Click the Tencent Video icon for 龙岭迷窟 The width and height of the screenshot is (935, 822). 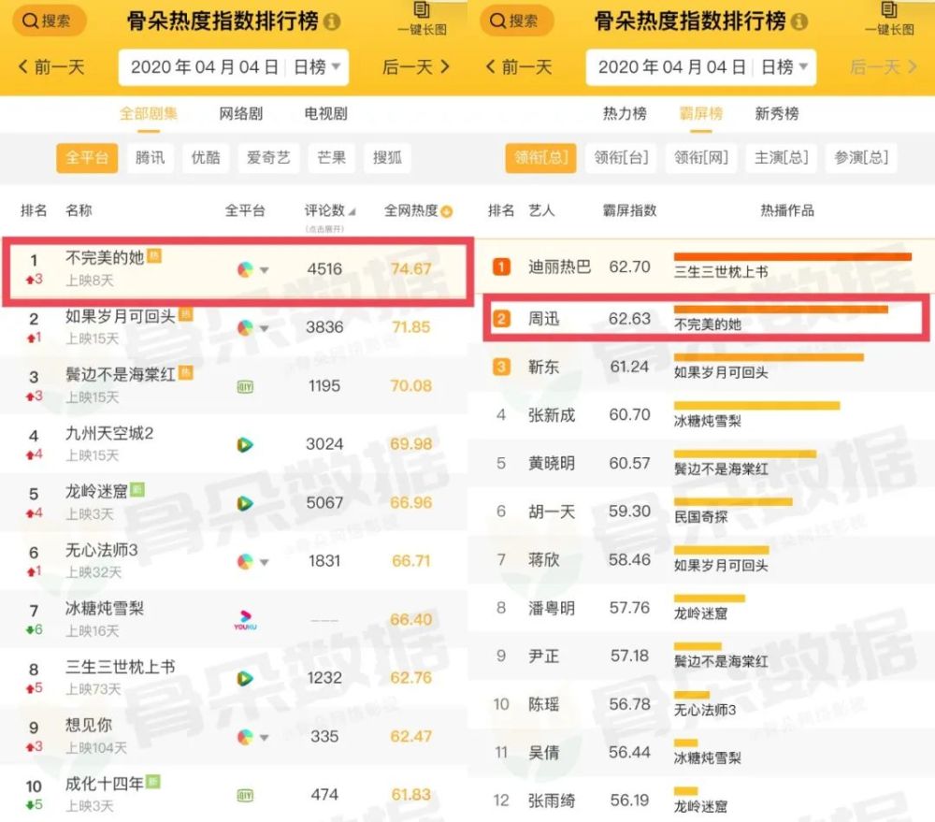(x=244, y=503)
